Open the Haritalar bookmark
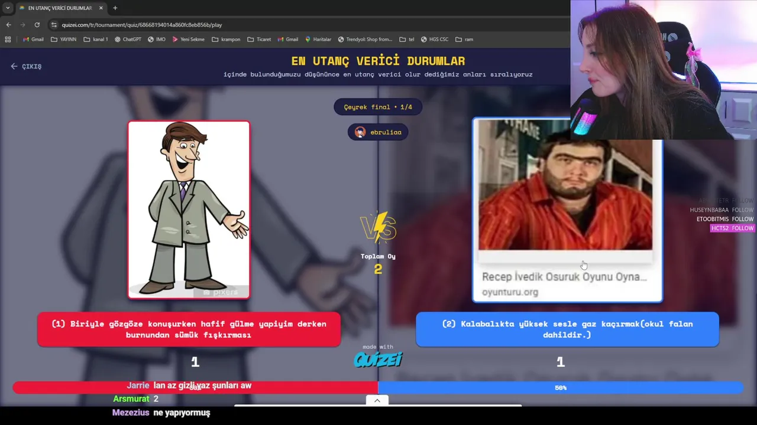 point(318,40)
